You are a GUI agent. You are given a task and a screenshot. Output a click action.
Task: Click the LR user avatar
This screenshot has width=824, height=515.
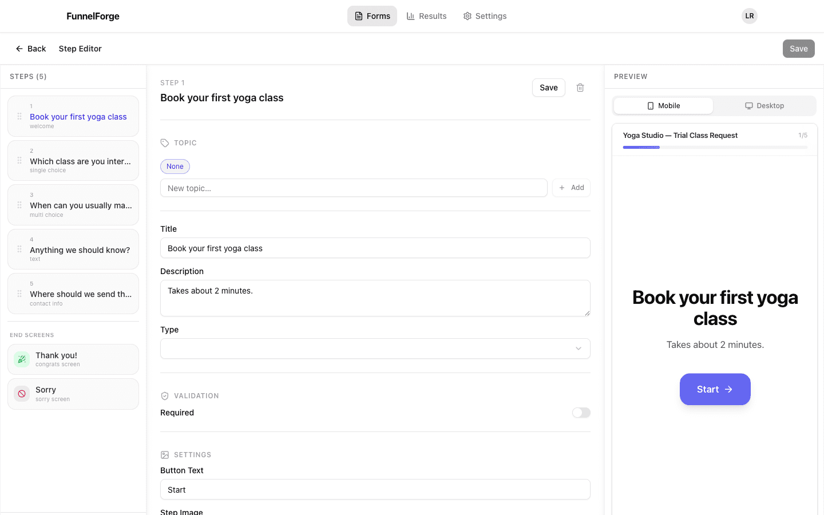click(x=750, y=16)
